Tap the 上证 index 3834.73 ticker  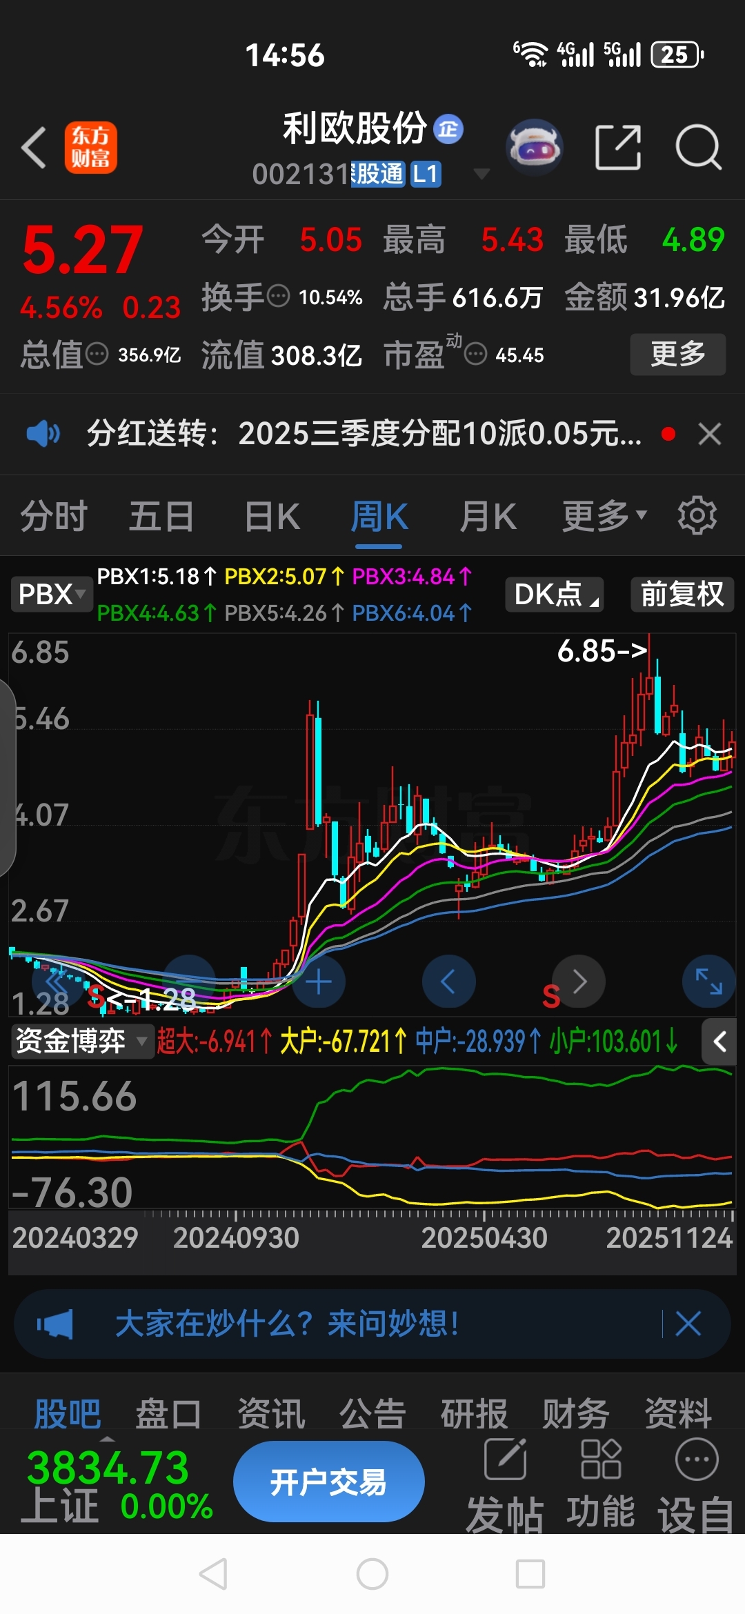tap(117, 1486)
